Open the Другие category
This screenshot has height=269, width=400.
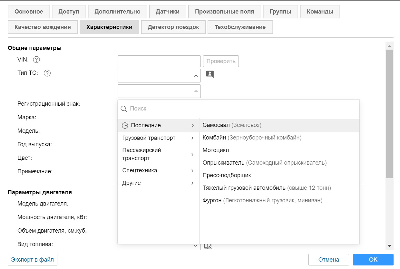(x=158, y=183)
